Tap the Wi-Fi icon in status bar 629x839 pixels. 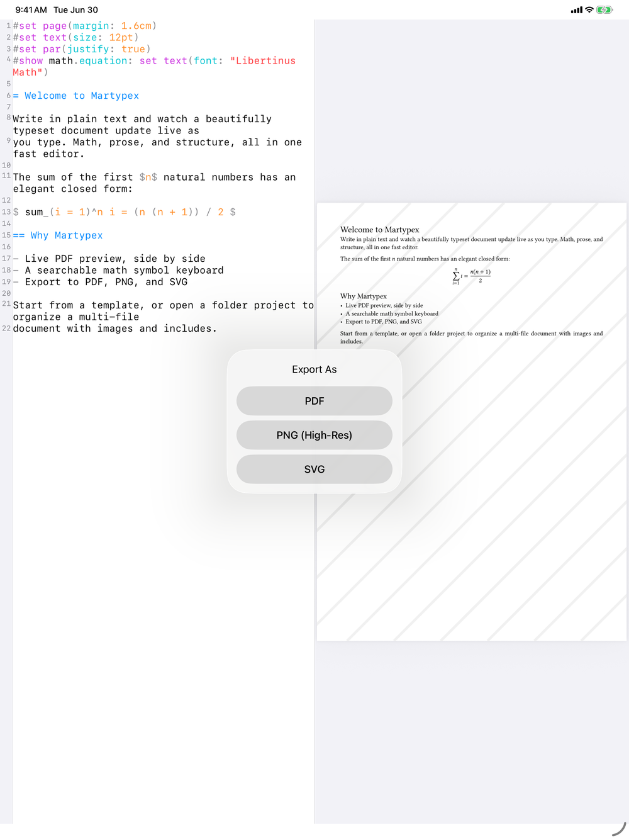[589, 10]
